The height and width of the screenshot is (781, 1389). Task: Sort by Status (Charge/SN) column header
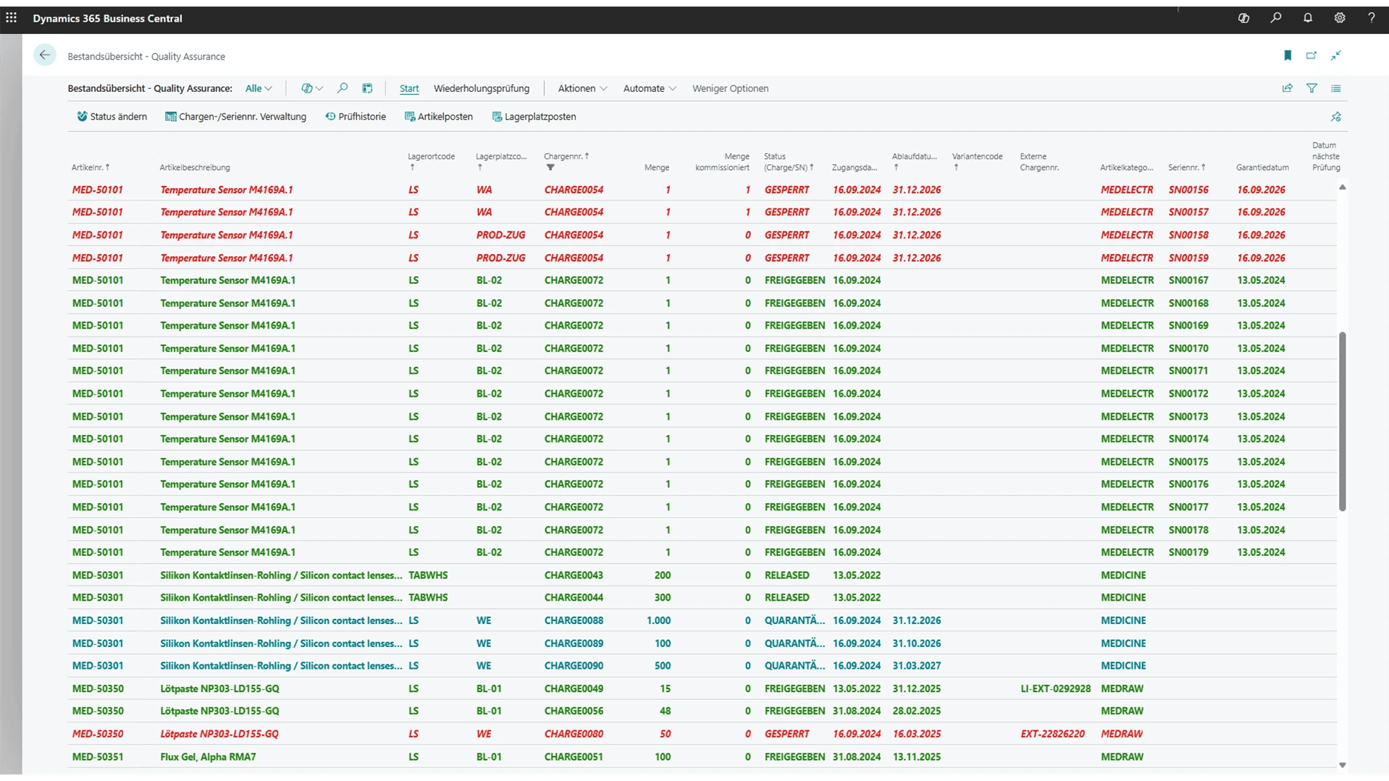789,161
